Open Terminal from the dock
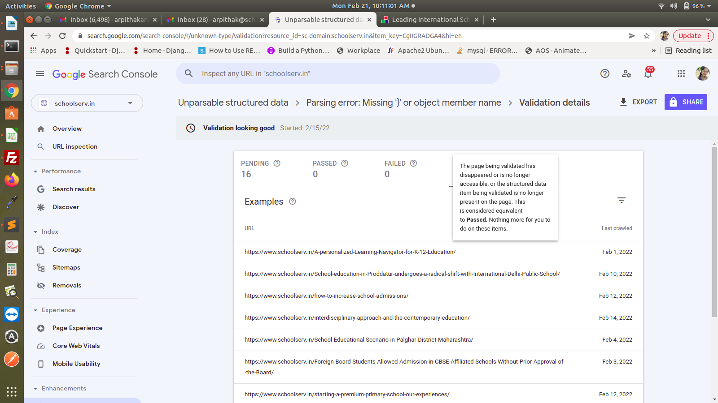 12,46
